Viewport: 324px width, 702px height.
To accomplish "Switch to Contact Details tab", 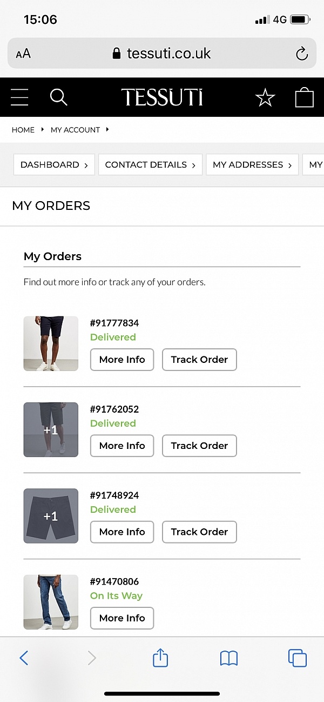I will [150, 165].
